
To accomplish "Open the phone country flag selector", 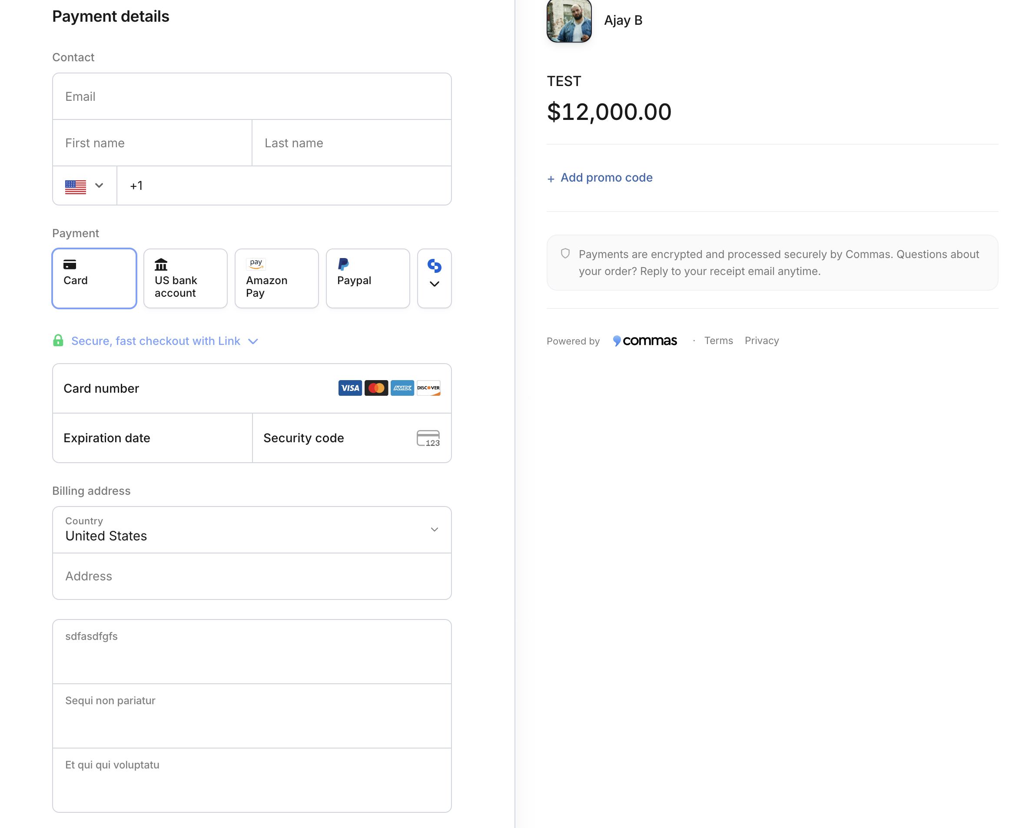I will coord(84,185).
